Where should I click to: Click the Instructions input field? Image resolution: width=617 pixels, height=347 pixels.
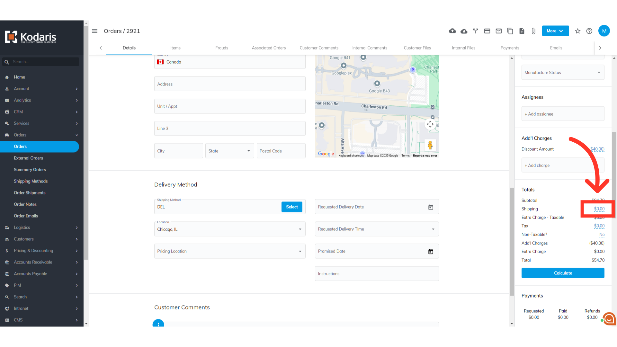pos(377,274)
